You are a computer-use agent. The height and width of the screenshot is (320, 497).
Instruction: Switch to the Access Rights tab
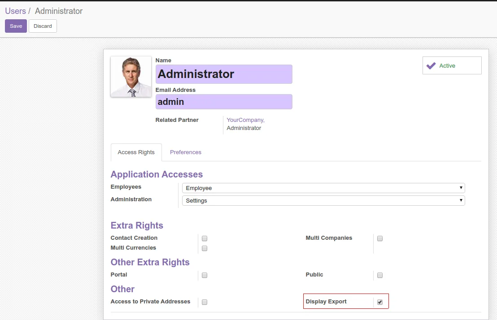(136, 152)
